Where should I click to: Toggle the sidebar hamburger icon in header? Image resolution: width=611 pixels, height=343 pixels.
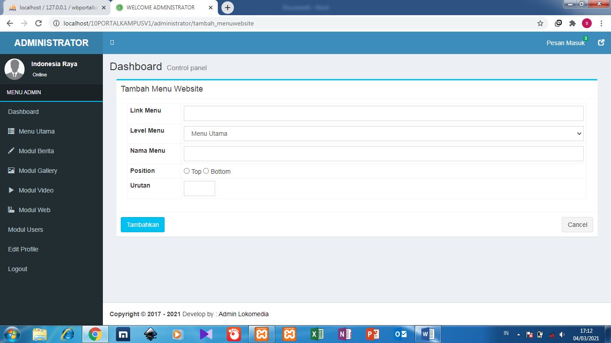pos(112,42)
